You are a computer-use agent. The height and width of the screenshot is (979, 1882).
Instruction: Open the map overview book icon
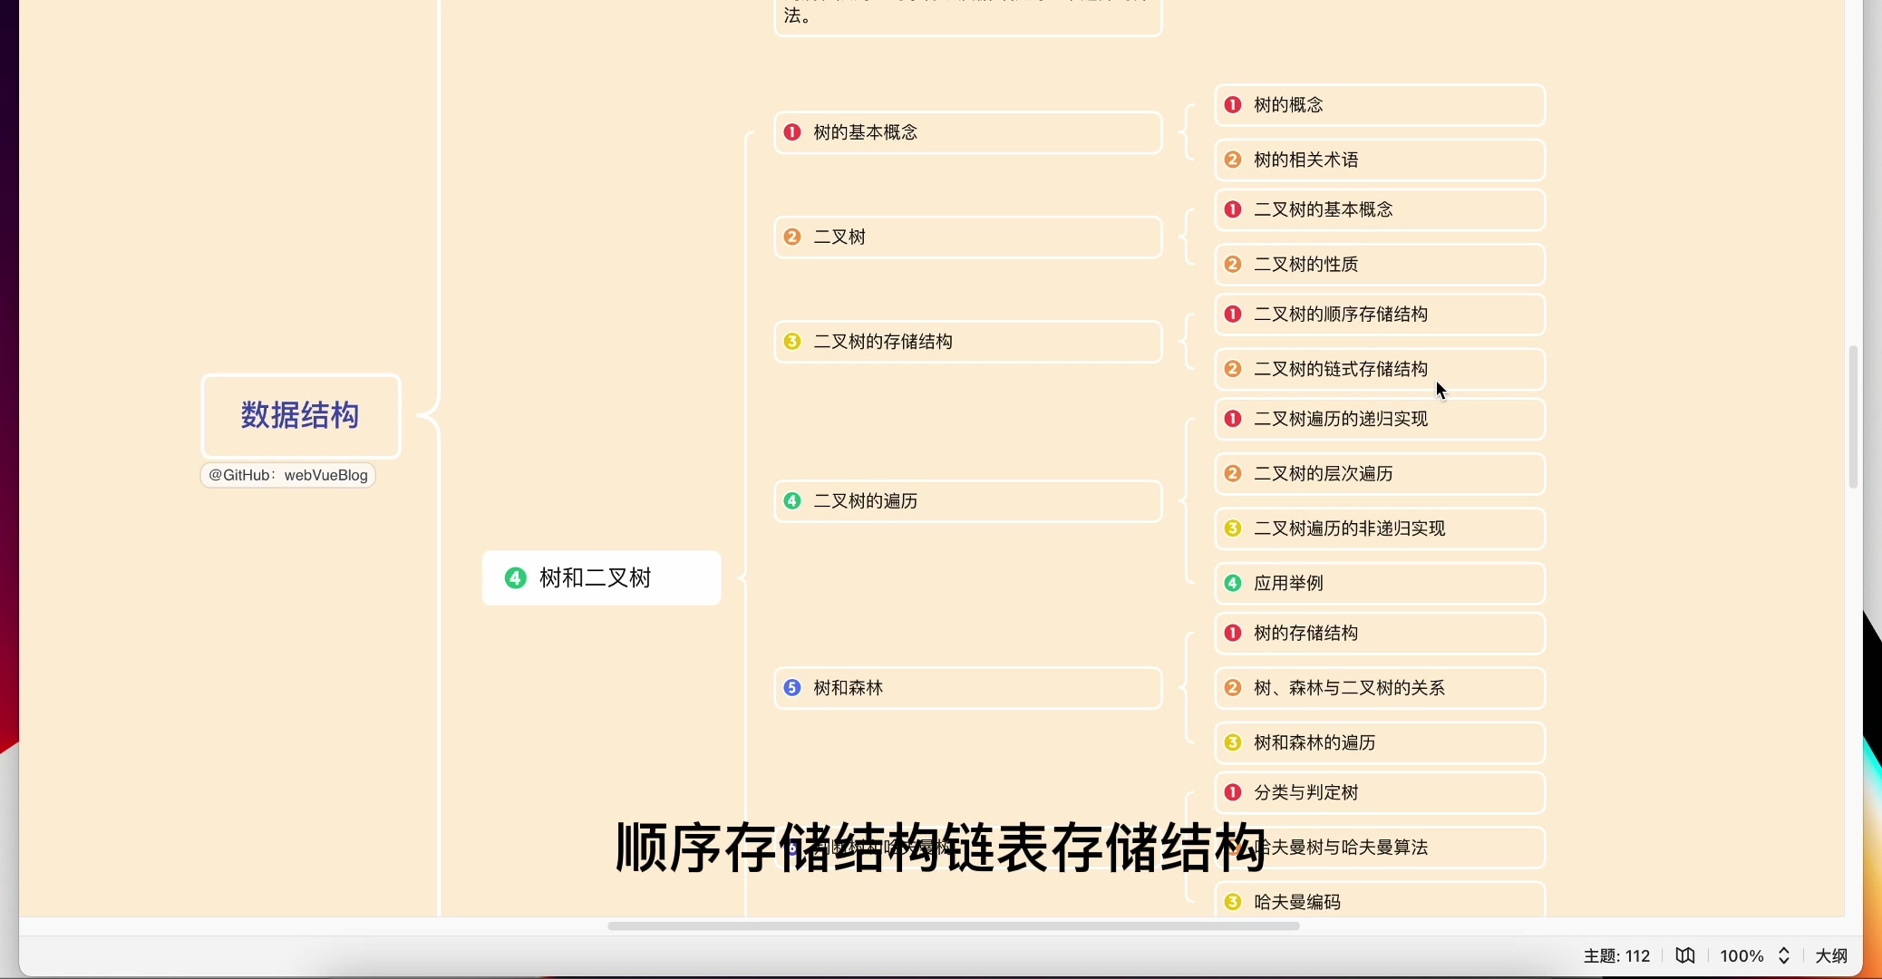pyautogui.click(x=1685, y=956)
